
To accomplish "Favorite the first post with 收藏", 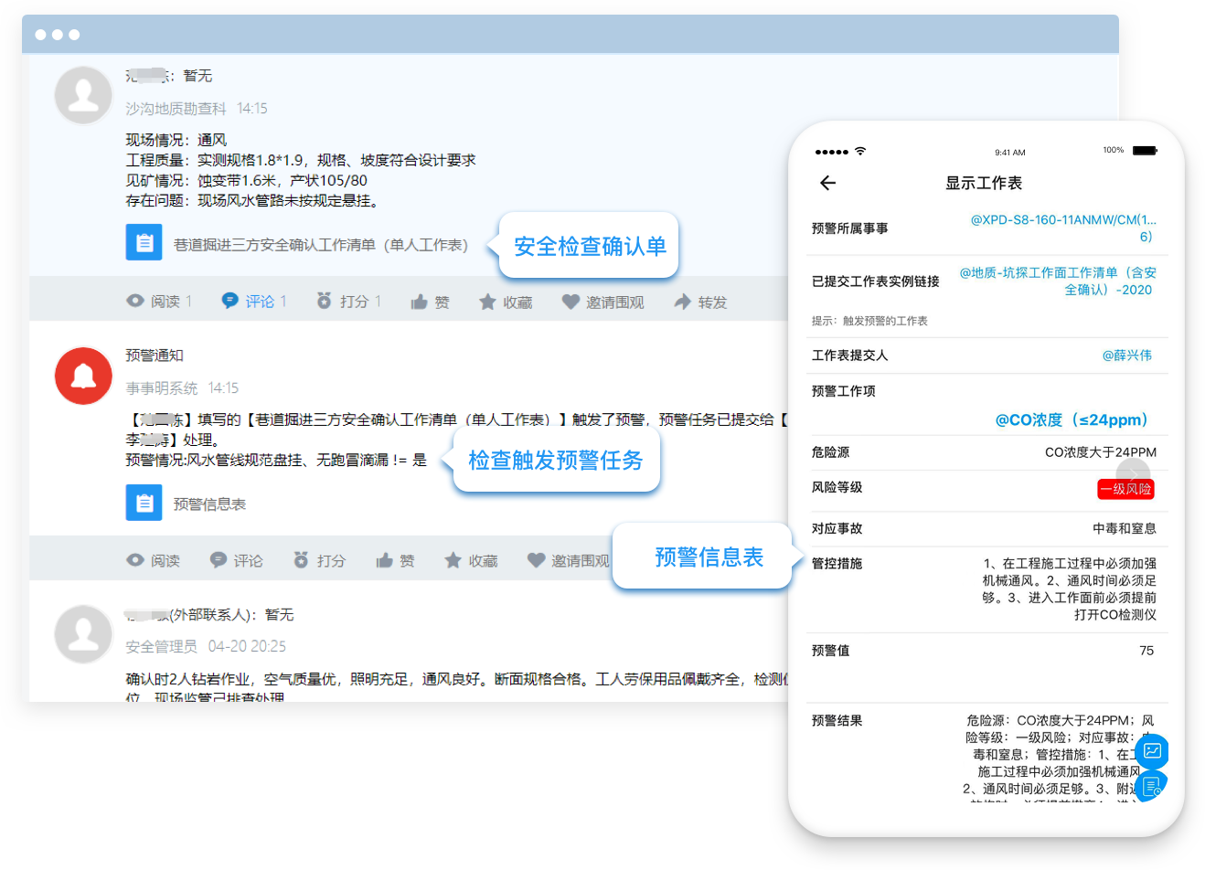I will click(x=506, y=302).
